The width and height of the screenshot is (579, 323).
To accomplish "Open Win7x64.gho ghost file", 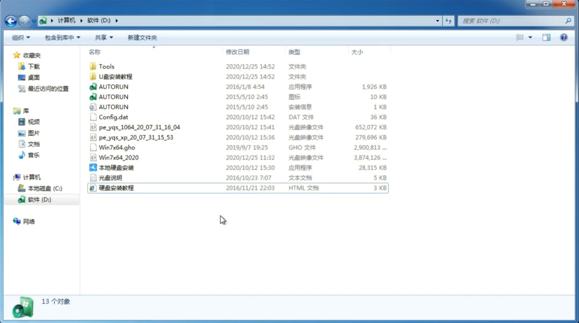I will pos(117,147).
